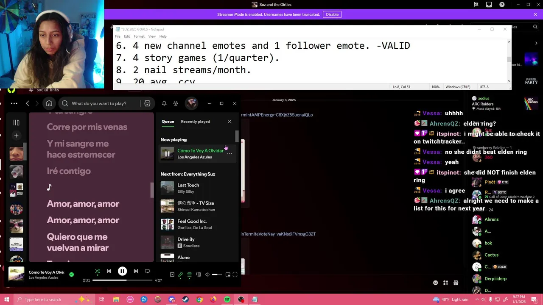This screenshot has width=543, height=305.
Task: Select 僕の戦争 - TV Size in queue
Action: coord(197,206)
